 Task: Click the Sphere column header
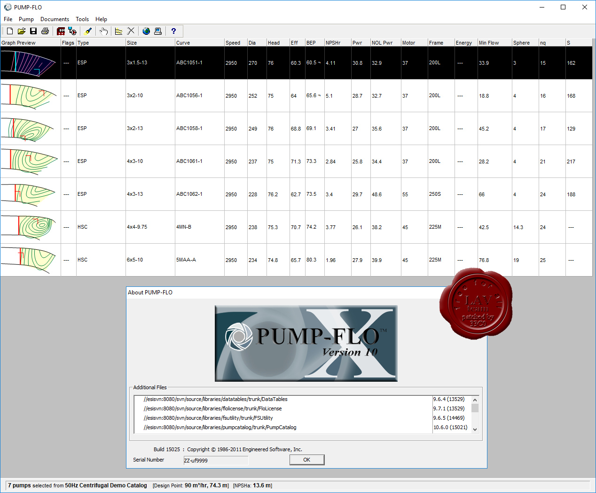[525, 43]
